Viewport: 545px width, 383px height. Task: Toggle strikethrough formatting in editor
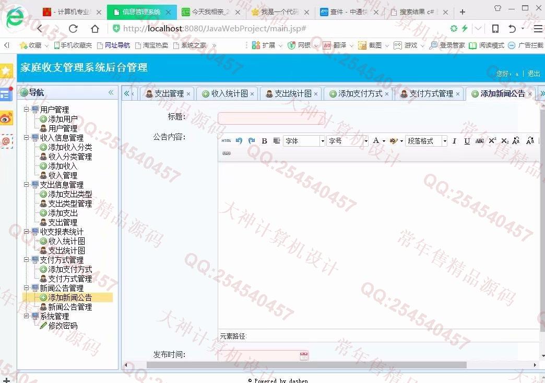pyautogui.click(x=479, y=141)
